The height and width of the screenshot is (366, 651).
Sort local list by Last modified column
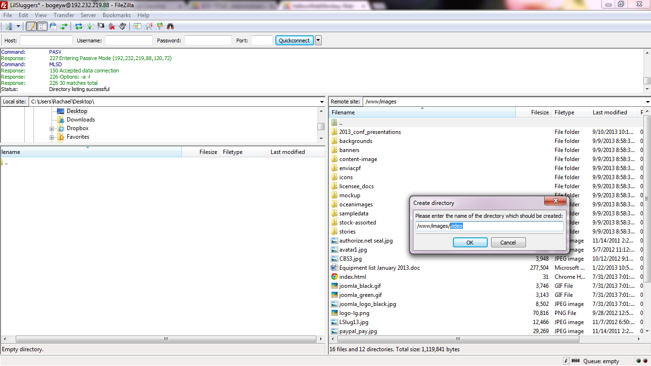point(296,152)
